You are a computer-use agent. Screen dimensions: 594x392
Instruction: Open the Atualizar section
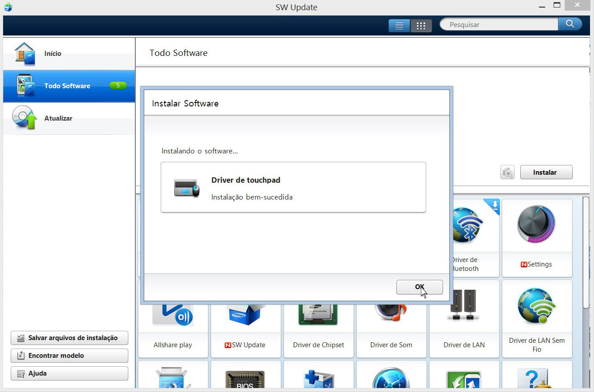click(x=69, y=118)
